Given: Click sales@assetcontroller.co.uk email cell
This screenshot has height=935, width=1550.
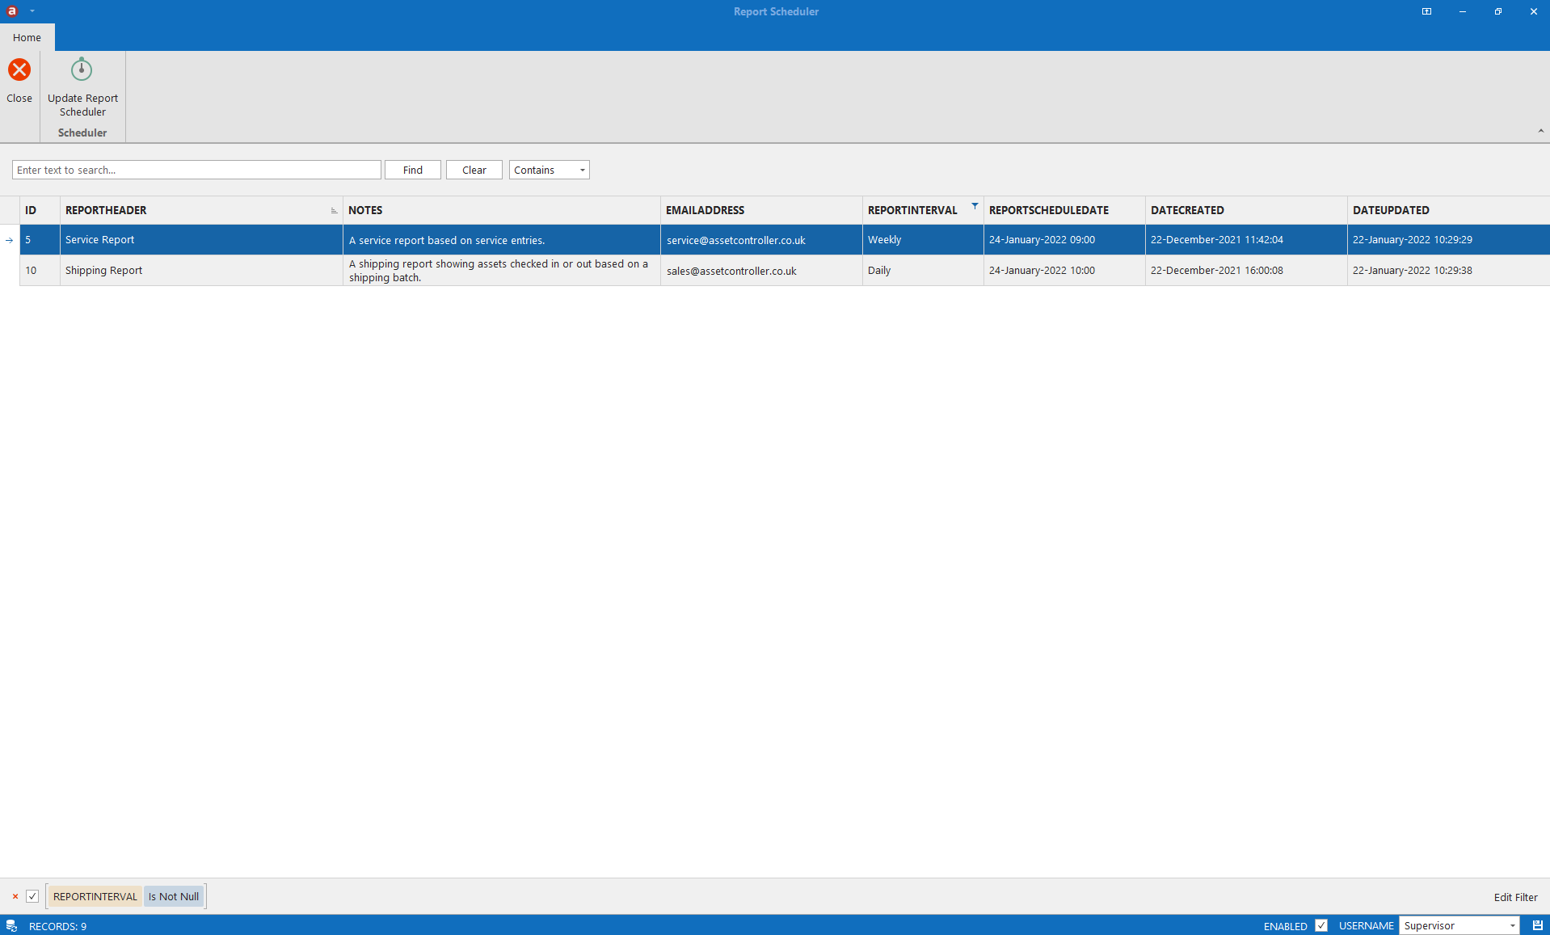Looking at the screenshot, I should (761, 271).
